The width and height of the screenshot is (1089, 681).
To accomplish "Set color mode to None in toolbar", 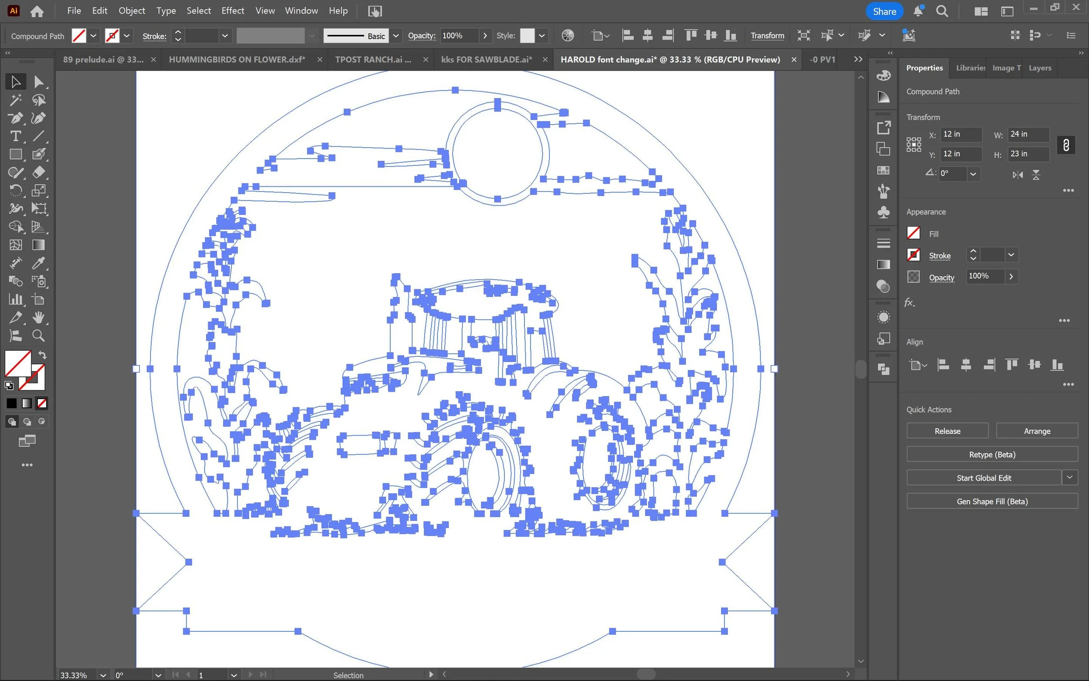I will [42, 403].
